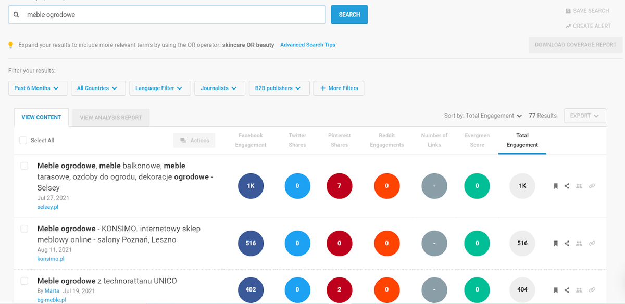View sharers of the KONSIMO article
The height and width of the screenshot is (304, 625).
pyautogui.click(x=579, y=243)
